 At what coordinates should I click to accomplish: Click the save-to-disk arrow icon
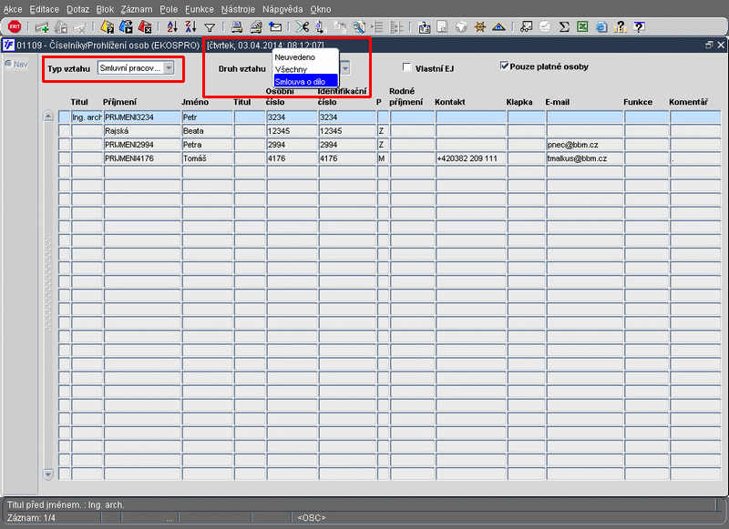424,27
